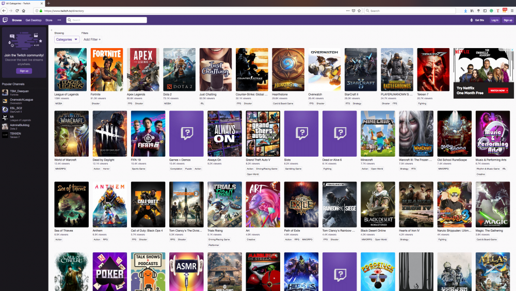The image size is (516, 291).
Task: Open the Add Filter + selector
Action: coord(92,39)
